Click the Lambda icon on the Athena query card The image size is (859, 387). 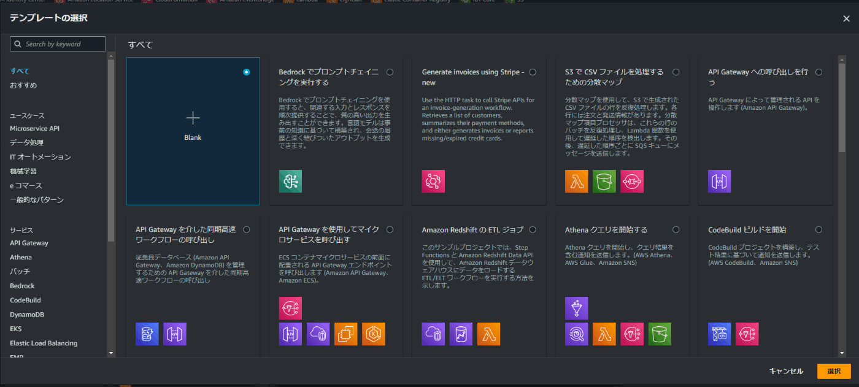[x=604, y=334]
